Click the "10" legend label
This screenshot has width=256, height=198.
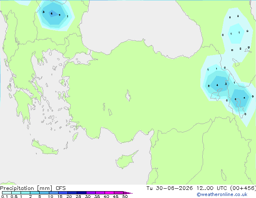pos(50,196)
